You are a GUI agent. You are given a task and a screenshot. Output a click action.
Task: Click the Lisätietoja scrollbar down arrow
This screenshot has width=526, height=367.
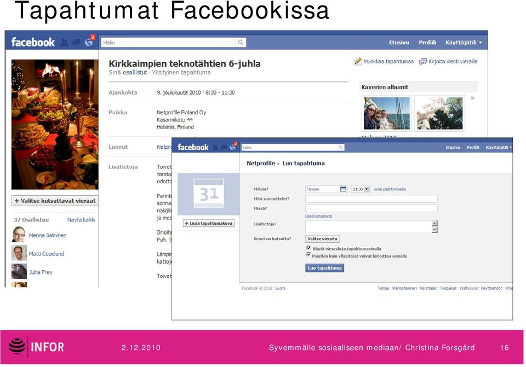point(434,230)
